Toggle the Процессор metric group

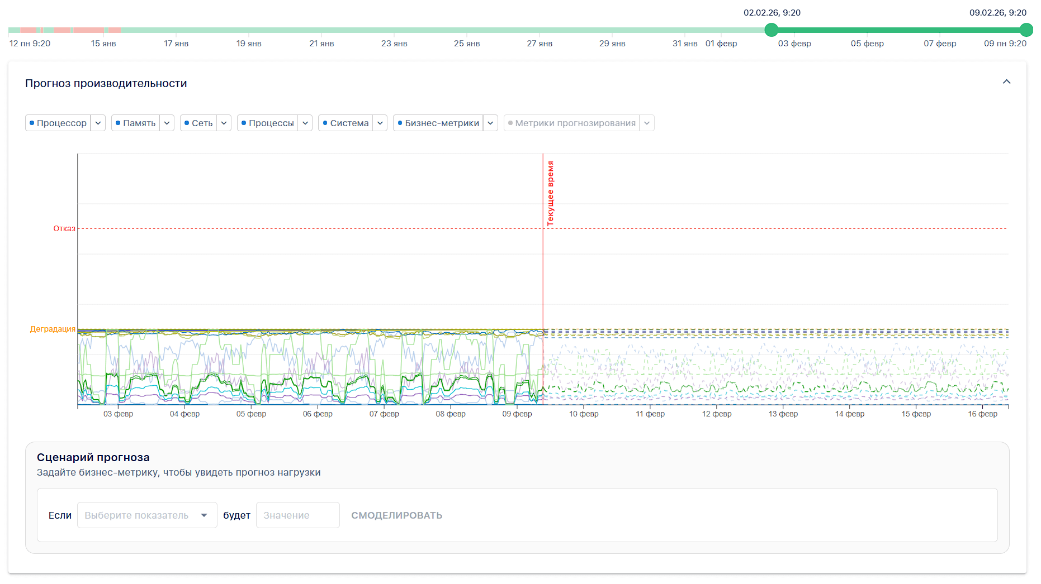(x=58, y=123)
